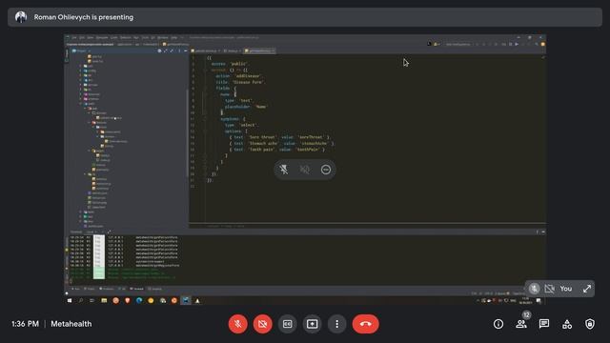Toggle your camera in Meet controls
Viewport: 610px width, 343px height.
point(263,324)
